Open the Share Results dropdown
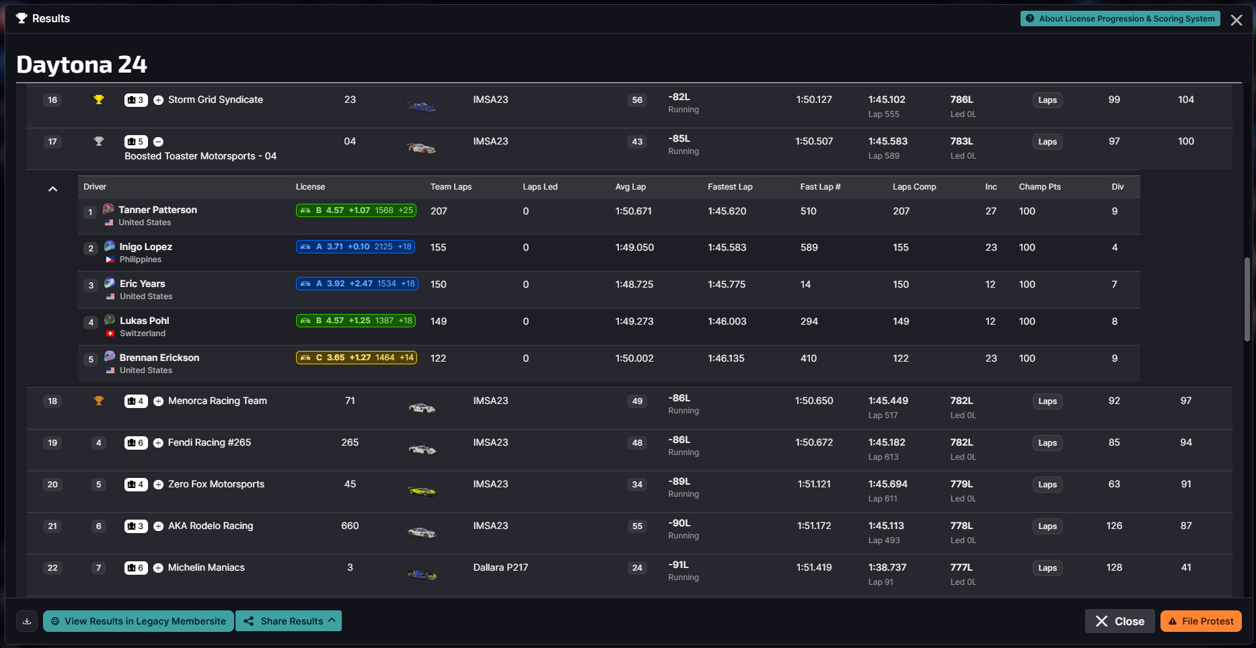The height and width of the screenshot is (648, 1256). coord(289,621)
